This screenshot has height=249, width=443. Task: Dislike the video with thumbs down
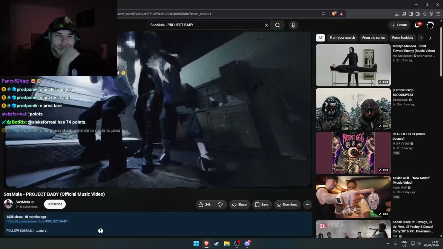(x=220, y=204)
